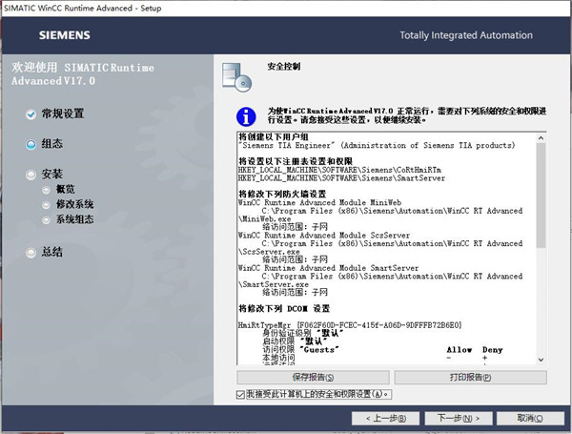Select the 修改系统 sub-step indicator
The height and width of the screenshot is (434, 572).
[x=46, y=205]
